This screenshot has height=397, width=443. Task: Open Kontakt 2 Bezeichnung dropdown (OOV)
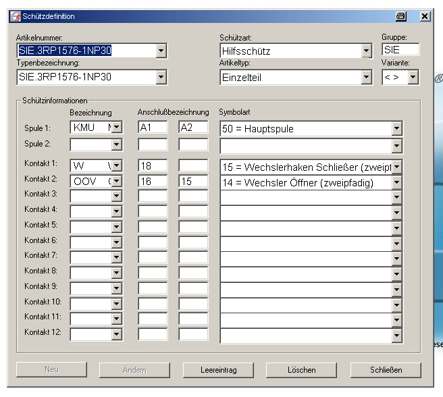117,181
